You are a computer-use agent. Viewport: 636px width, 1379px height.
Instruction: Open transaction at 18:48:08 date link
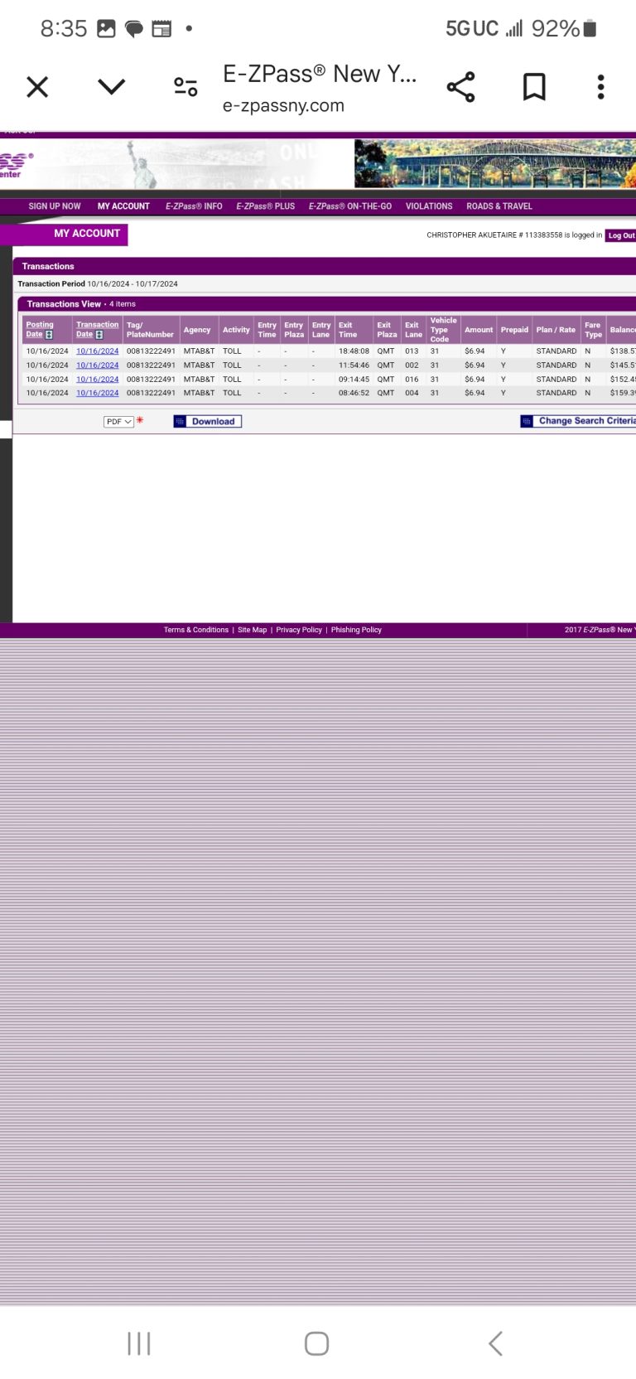pos(97,351)
